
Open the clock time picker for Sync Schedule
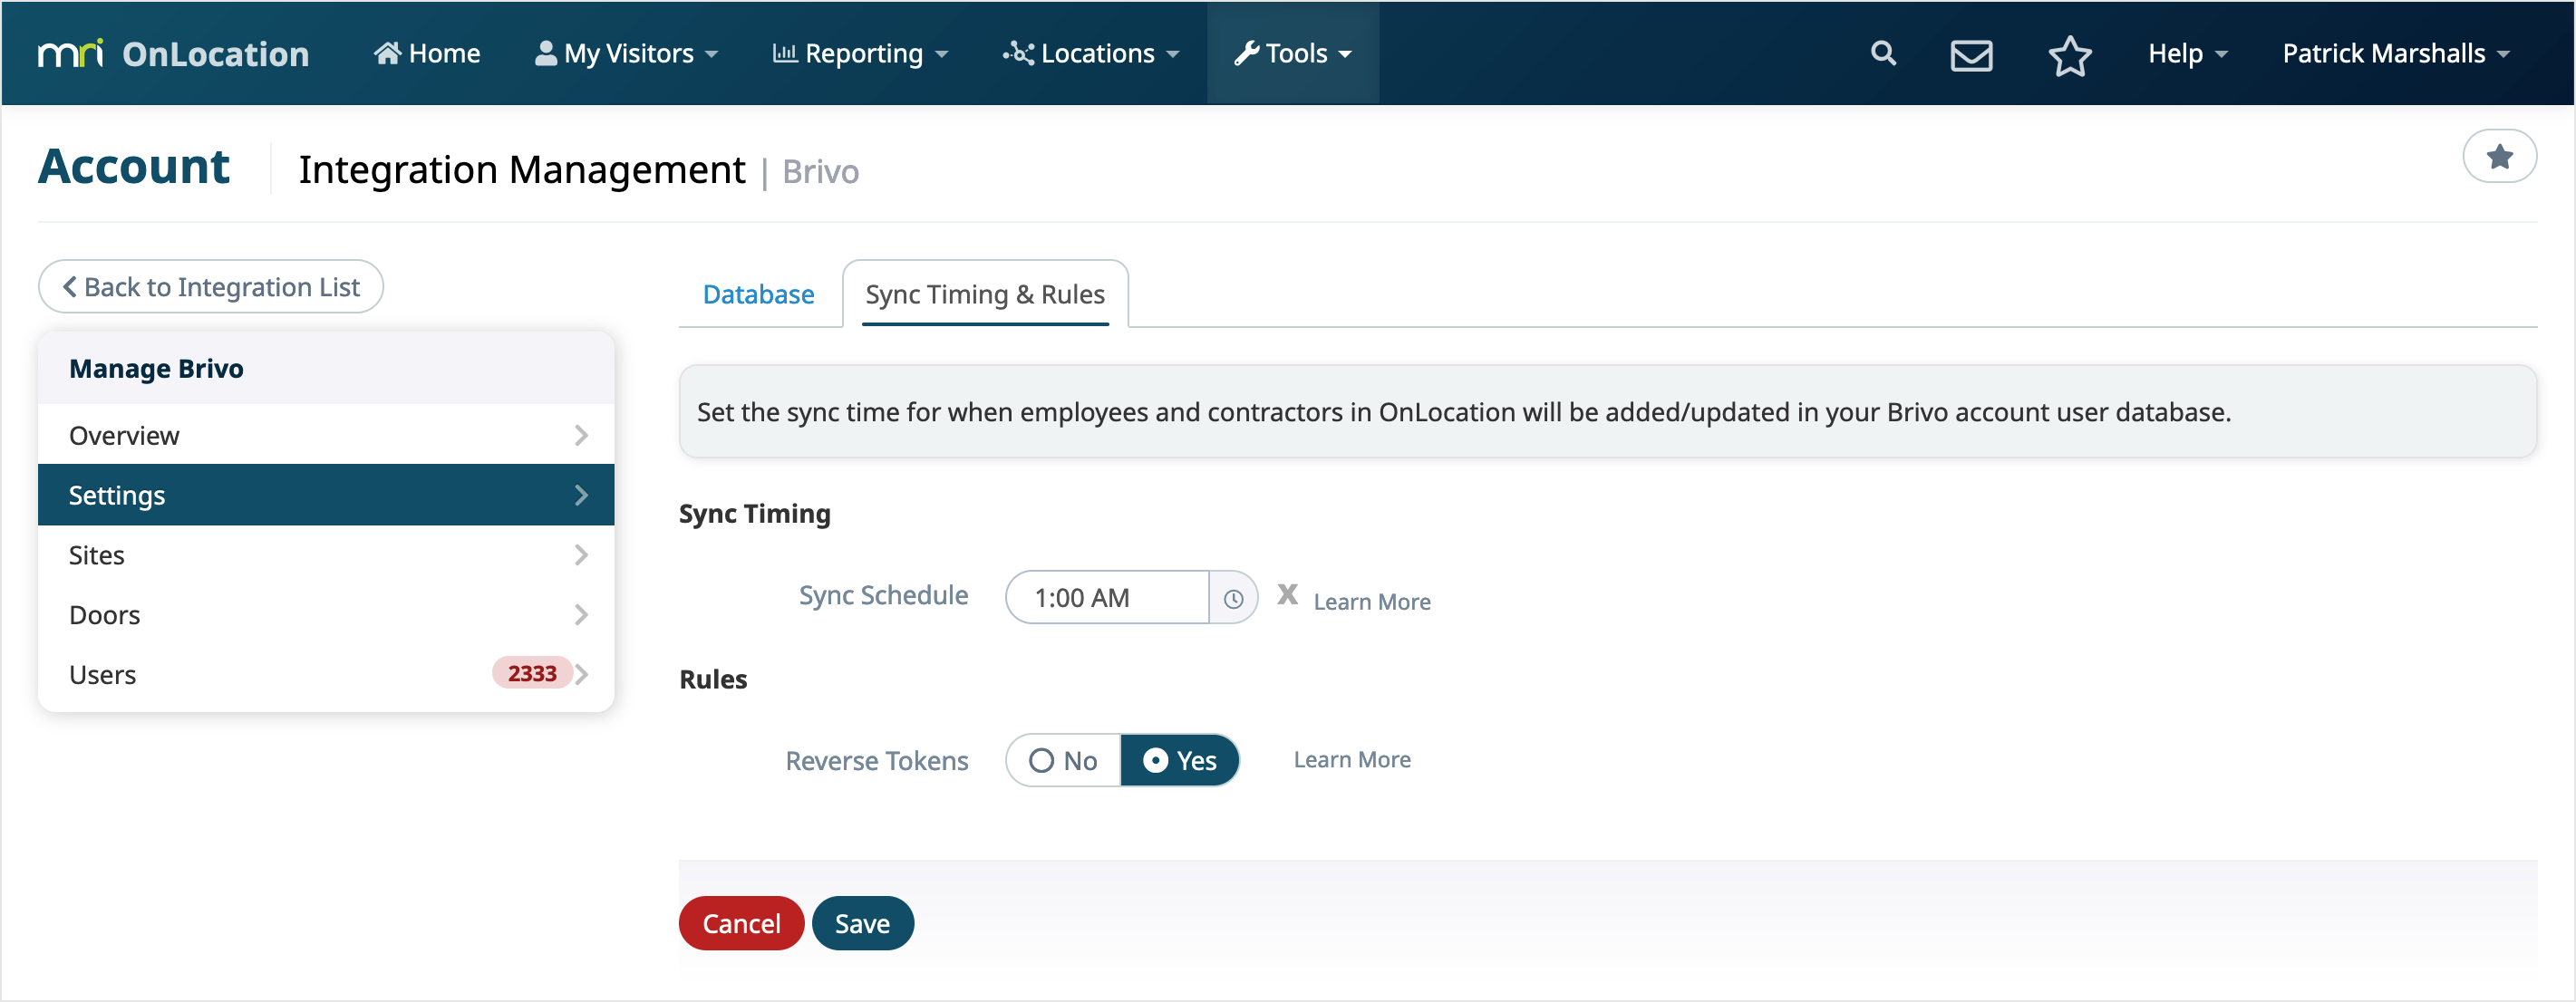pyautogui.click(x=1233, y=598)
